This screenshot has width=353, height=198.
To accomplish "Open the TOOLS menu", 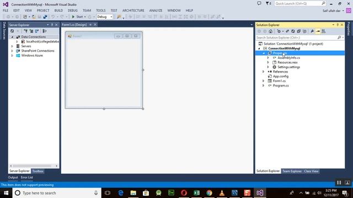I will click(100, 10).
